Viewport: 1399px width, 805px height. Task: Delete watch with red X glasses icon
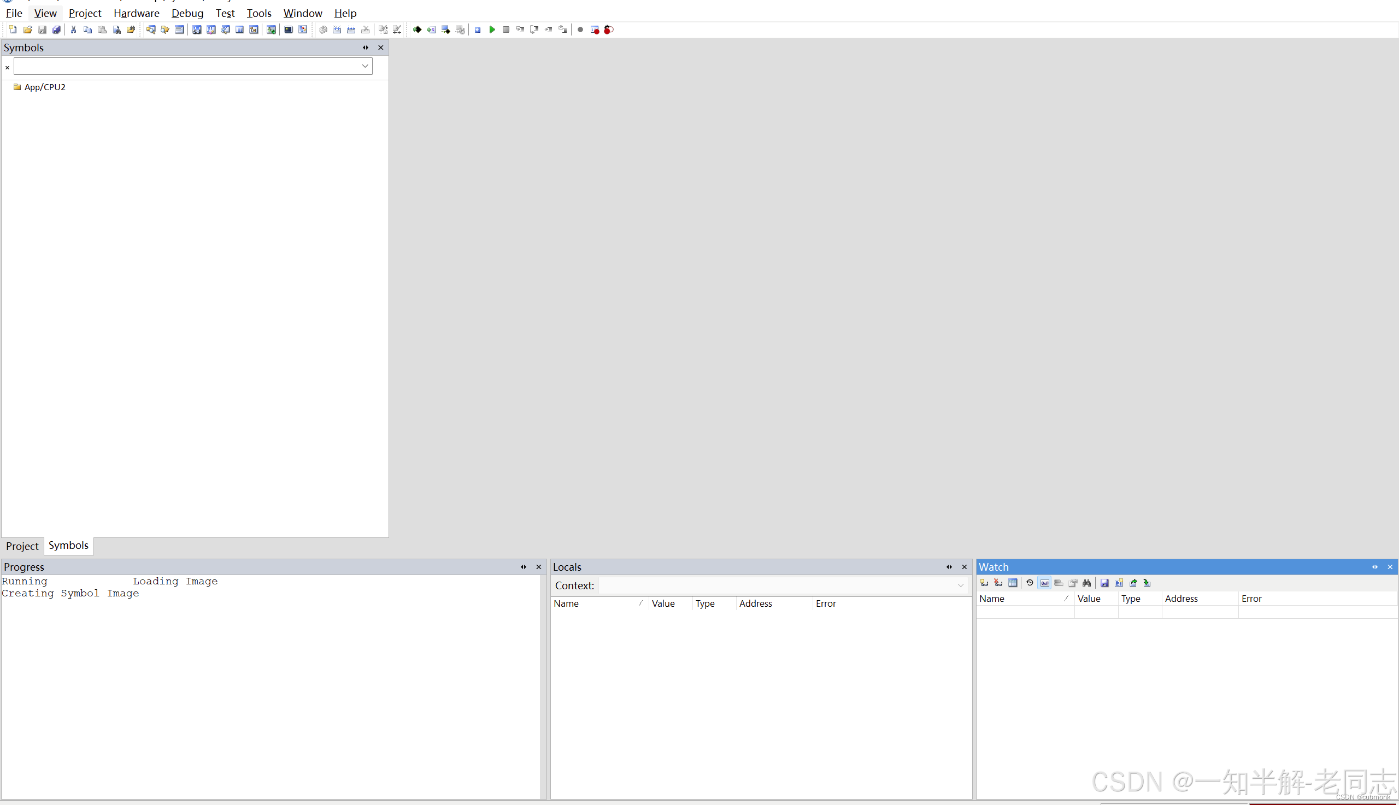[x=998, y=583]
